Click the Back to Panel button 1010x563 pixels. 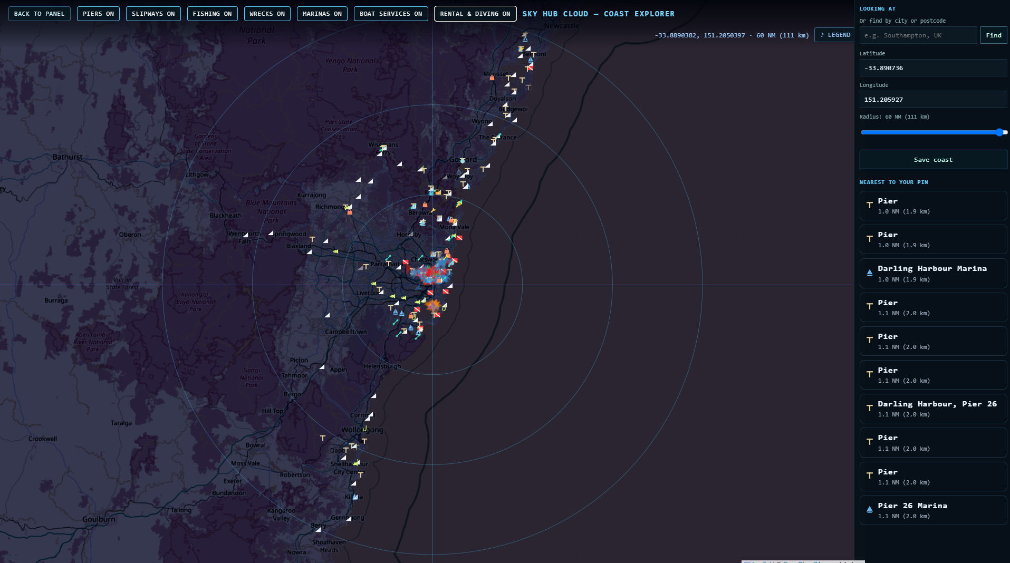pos(40,14)
